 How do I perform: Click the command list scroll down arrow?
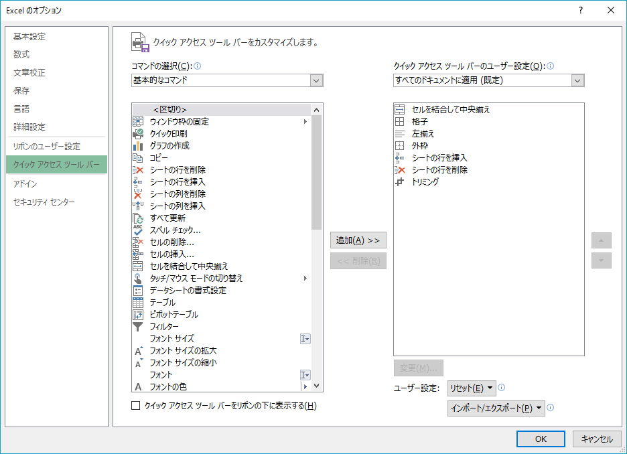(x=316, y=386)
